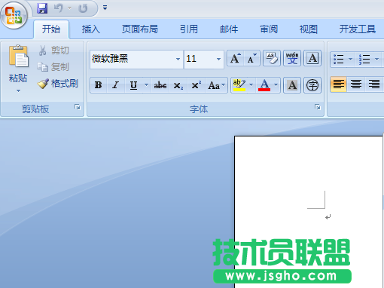Toggle italic formatting
The height and width of the screenshot is (288, 384).
(x=116, y=85)
